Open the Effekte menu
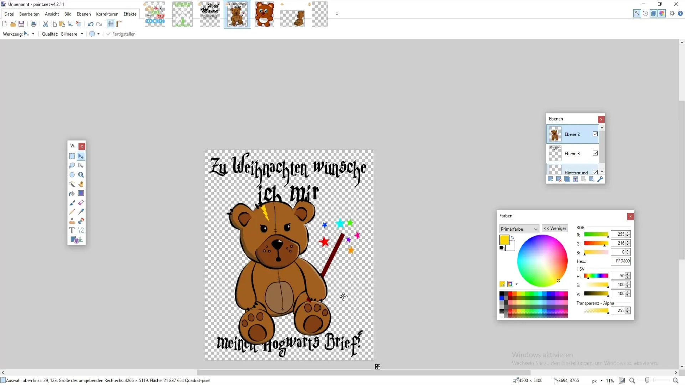Viewport: 685px width, 385px height. (x=130, y=14)
